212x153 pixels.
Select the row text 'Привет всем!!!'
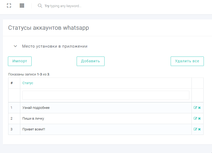34,129
